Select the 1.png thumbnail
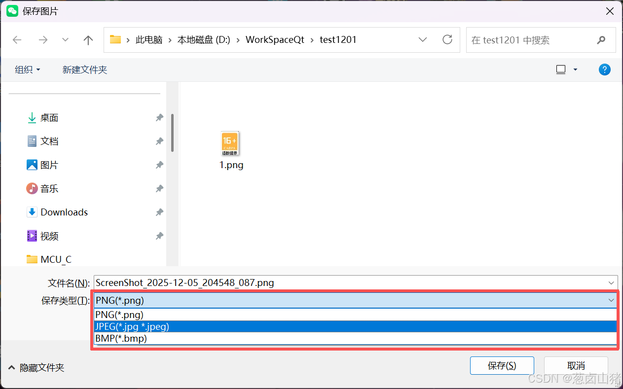 tap(230, 144)
